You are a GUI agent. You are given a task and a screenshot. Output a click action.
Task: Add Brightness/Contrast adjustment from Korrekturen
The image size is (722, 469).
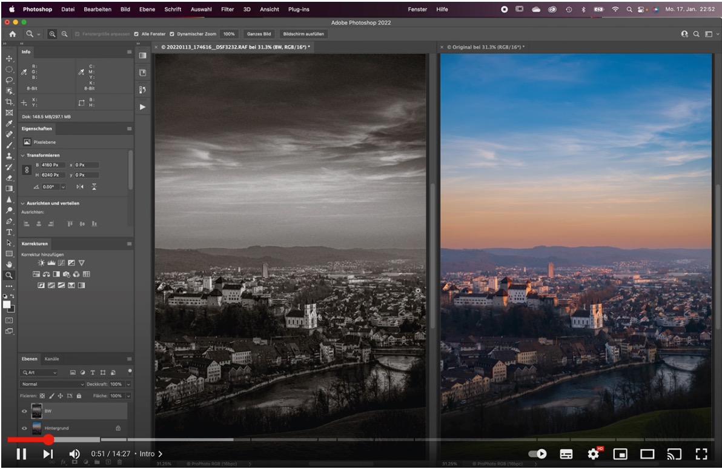(x=42, y=263)
